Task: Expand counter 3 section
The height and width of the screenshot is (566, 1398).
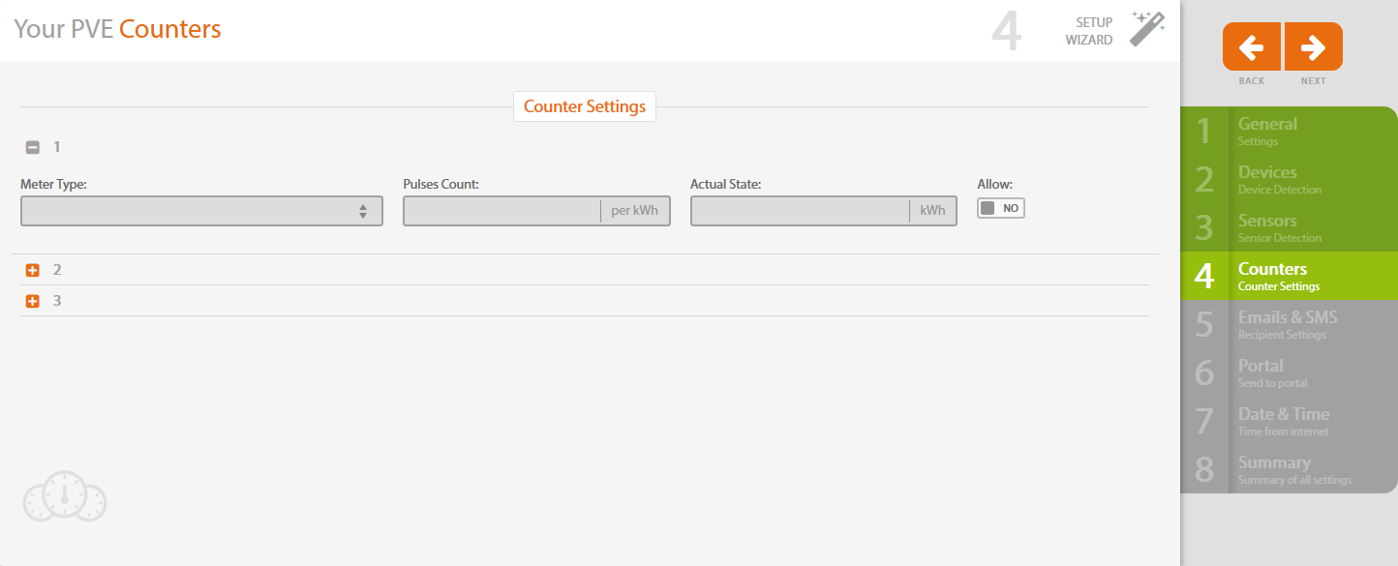Action: tap(32, 301)
